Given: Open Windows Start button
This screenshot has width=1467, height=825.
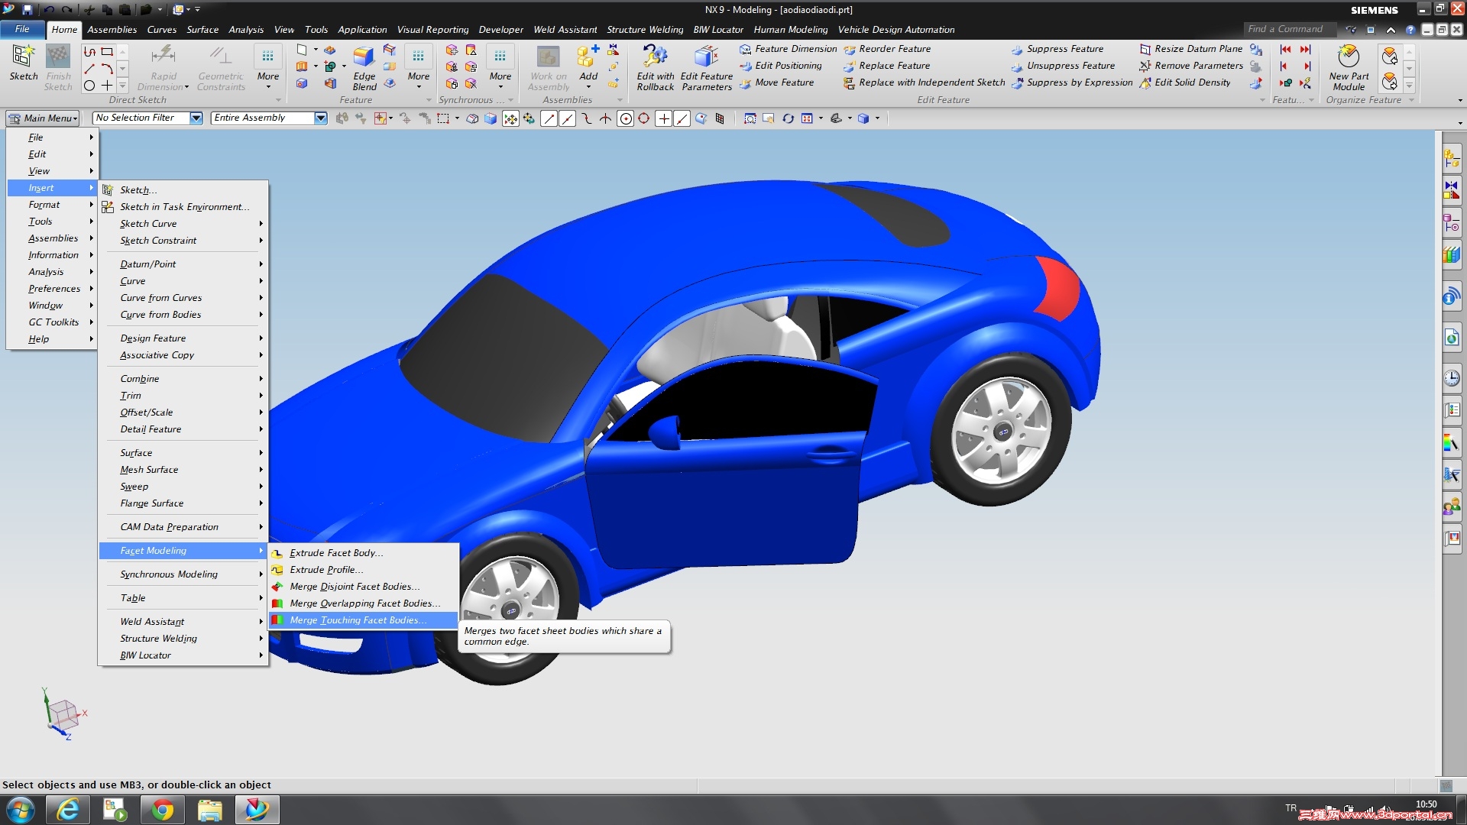Looking at the screenshot, I should click(x=21, y=810).
